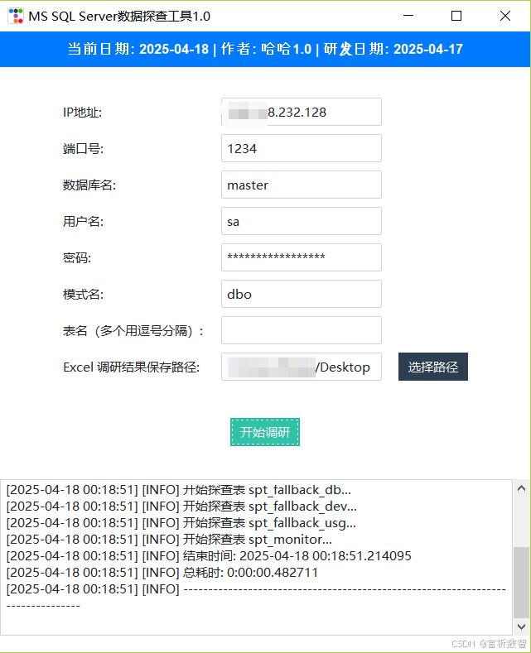Viewport: 531px width, 653px height.
Task: Click the 密码 password field
Action: click(x=302, y=257)
